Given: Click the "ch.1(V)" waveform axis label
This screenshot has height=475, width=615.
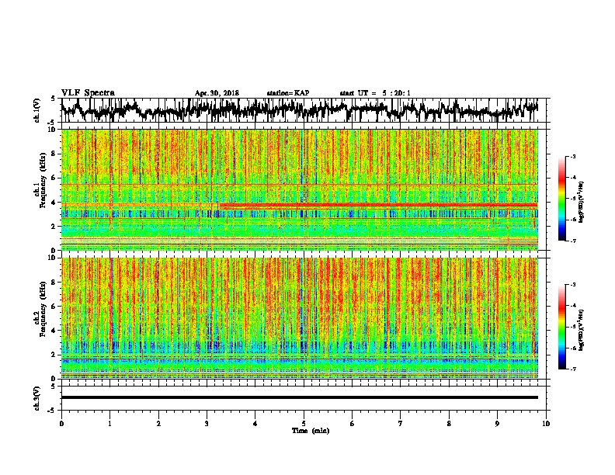Looking at the screenshot, I should pyautogui.click(x=37, y=110).
